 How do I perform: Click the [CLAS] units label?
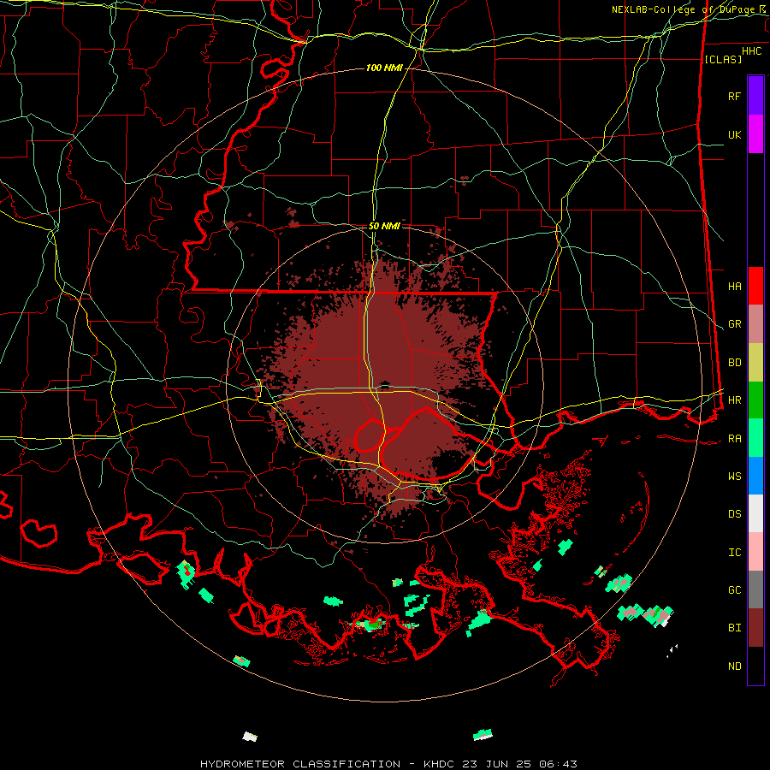click(x=723, y=59)
